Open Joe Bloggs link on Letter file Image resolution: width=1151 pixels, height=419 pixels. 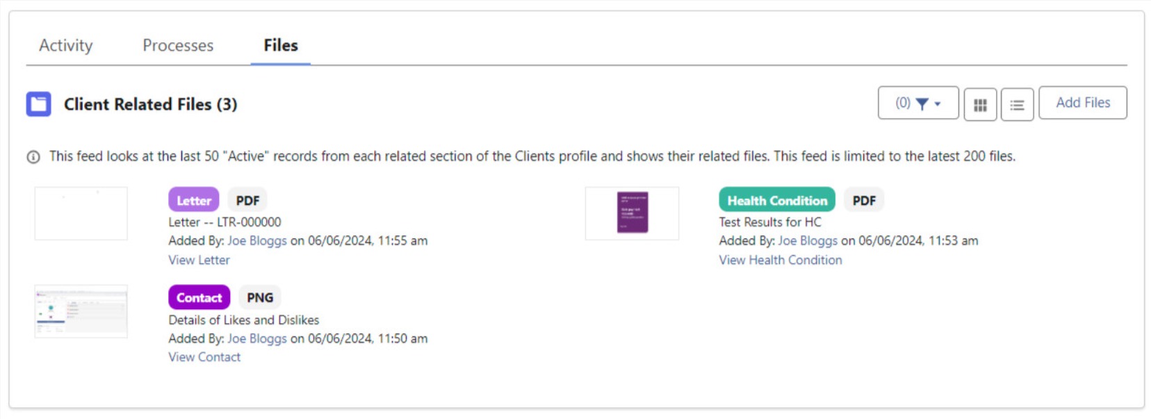pyautogui.click(x=257, y=241)
